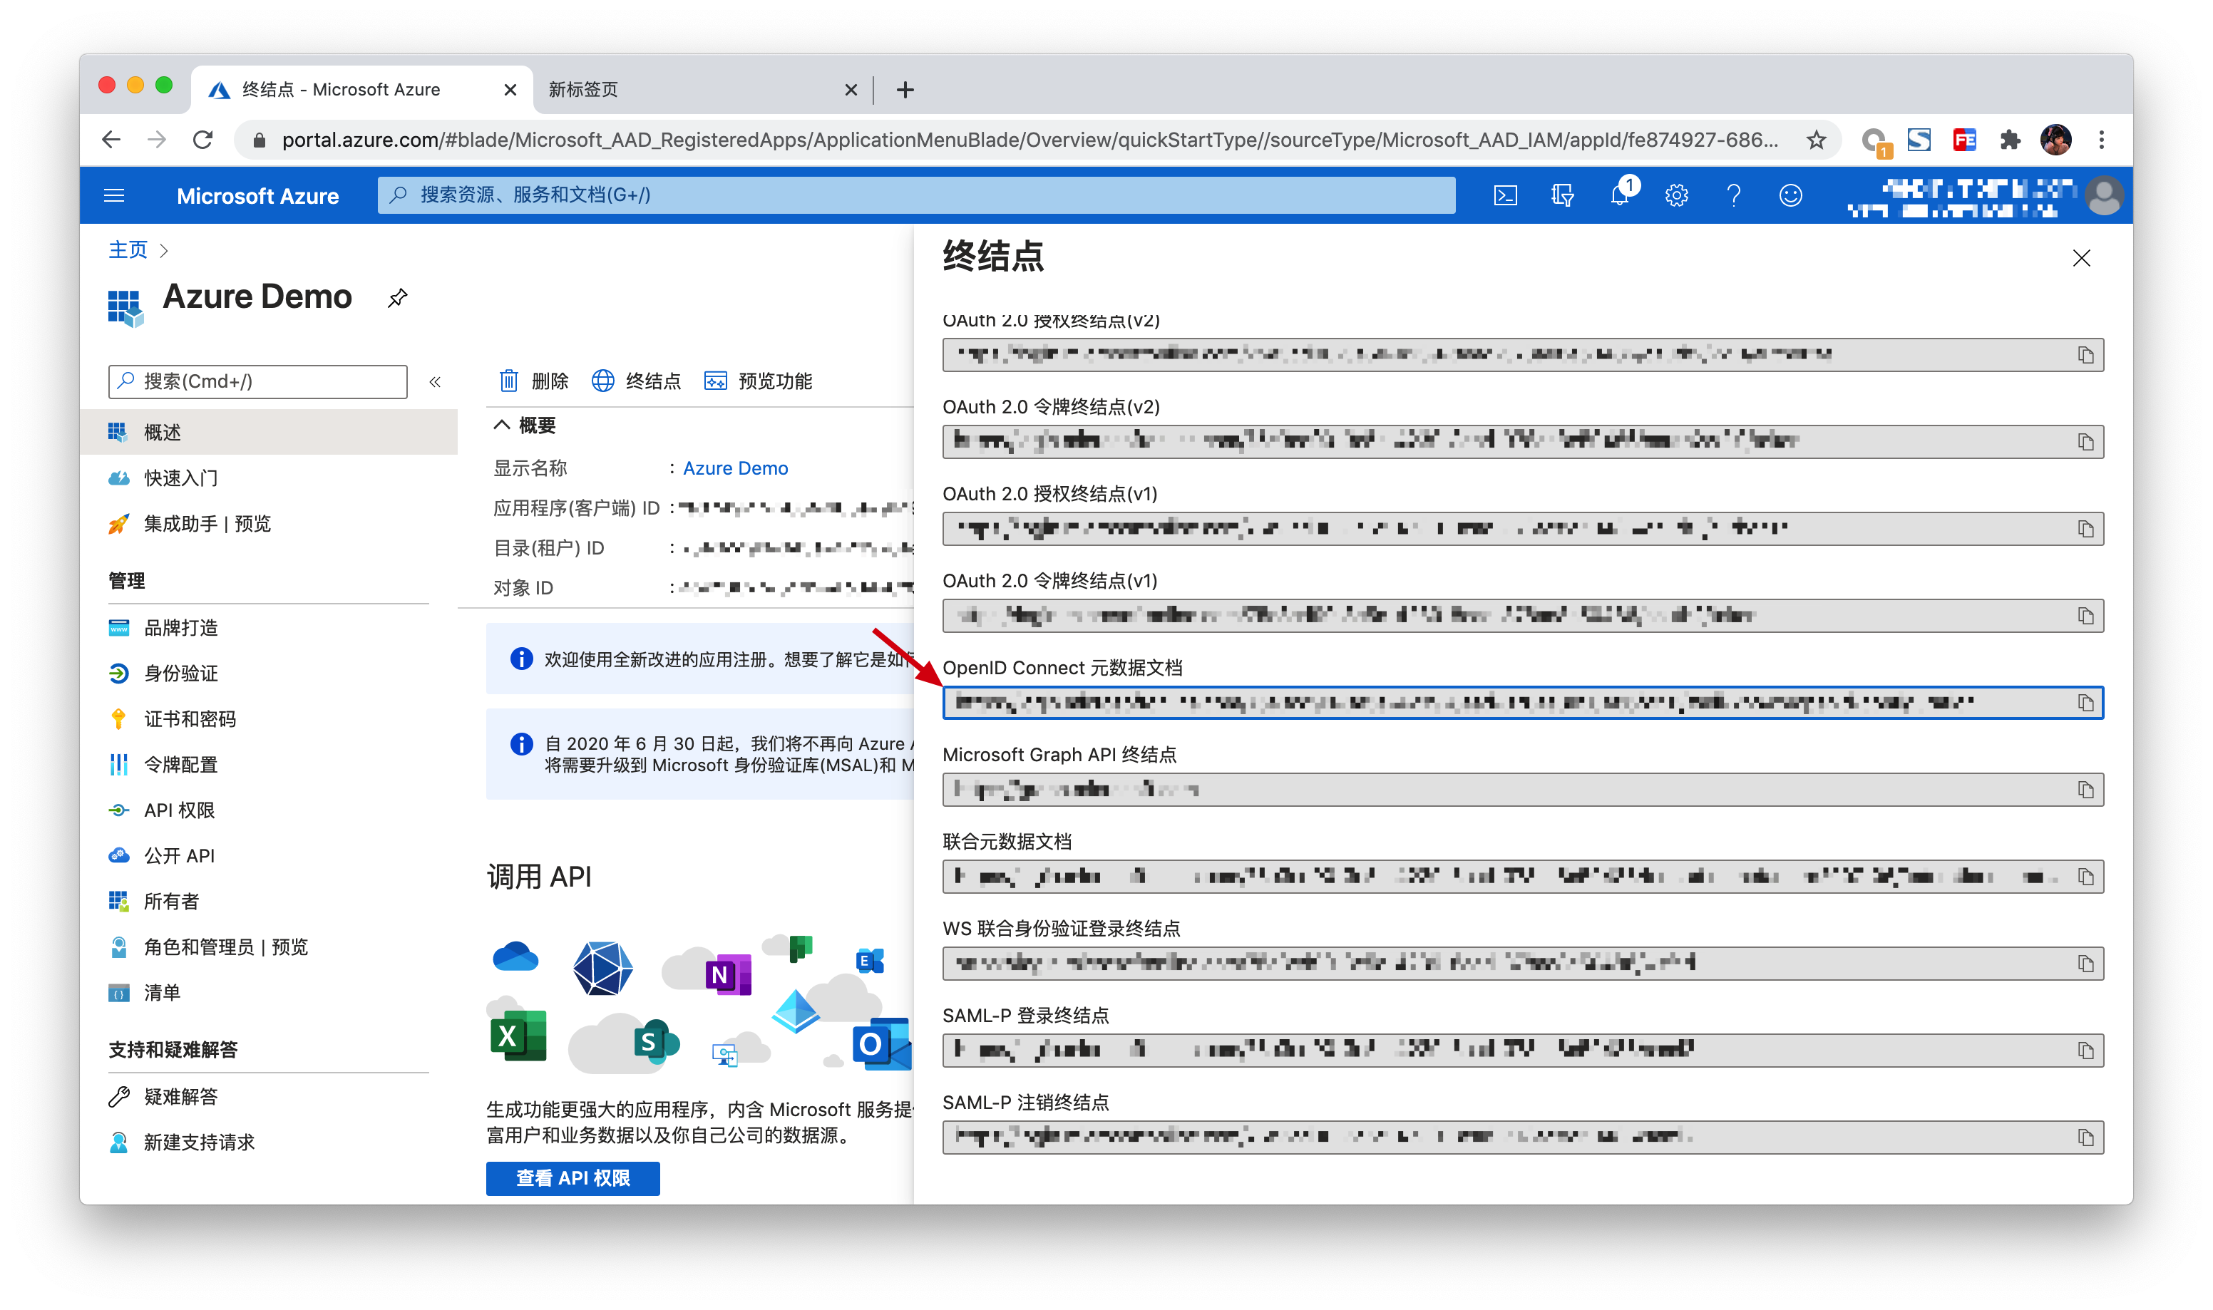Copy the OAuth 2.0 token endpoint (v2)

point(2085,443)
